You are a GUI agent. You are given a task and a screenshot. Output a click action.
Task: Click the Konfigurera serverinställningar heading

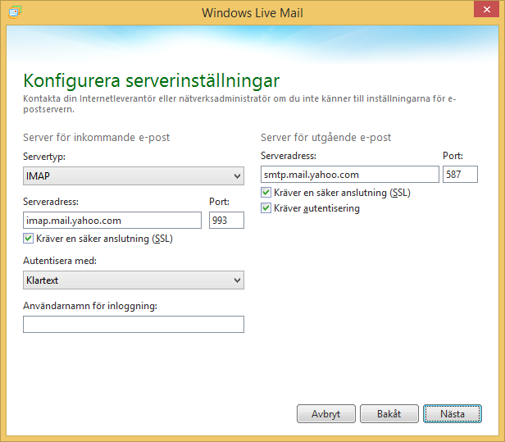(152, 80)
